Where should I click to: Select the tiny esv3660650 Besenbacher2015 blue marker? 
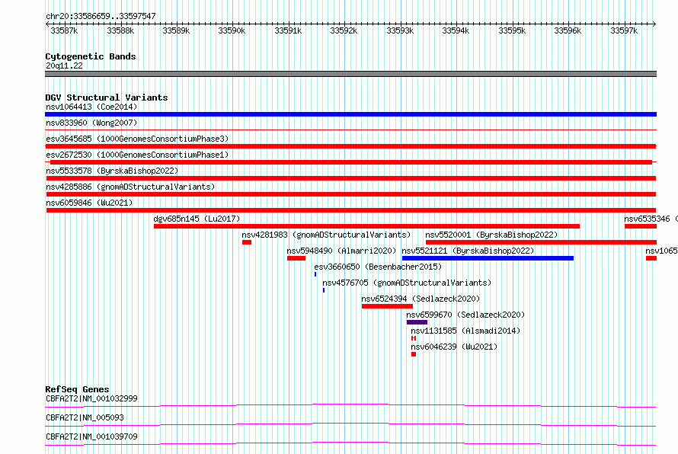tap(315, 274)
